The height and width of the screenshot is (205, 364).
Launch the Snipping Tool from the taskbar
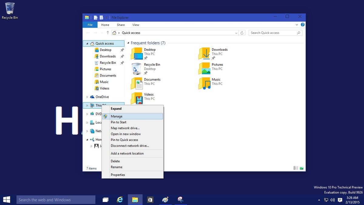click(x=180, y=200)
